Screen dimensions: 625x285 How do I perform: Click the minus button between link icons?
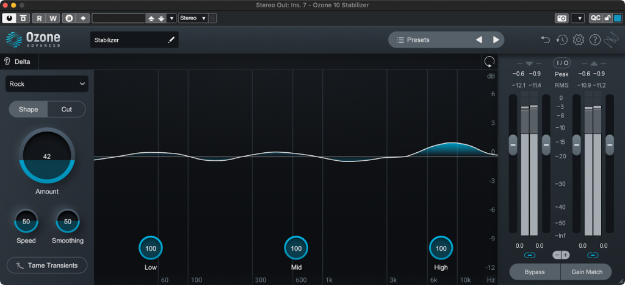557,255
